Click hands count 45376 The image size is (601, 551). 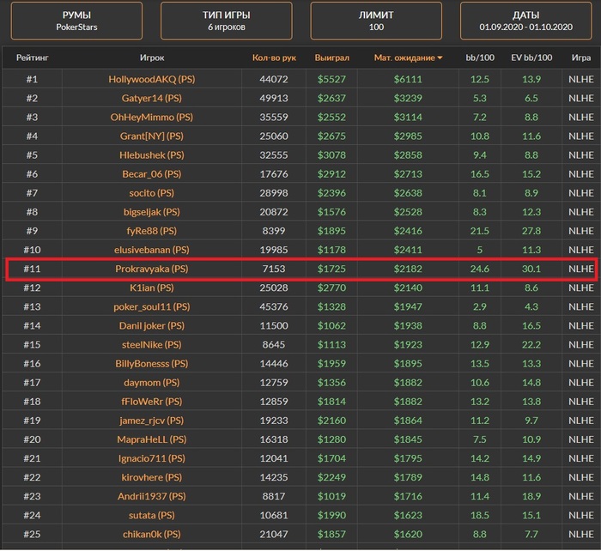(274, 307)
